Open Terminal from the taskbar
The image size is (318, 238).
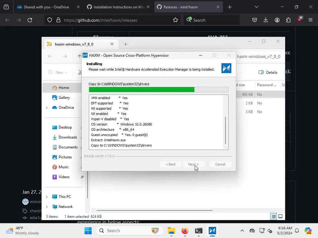pos(198,231)
